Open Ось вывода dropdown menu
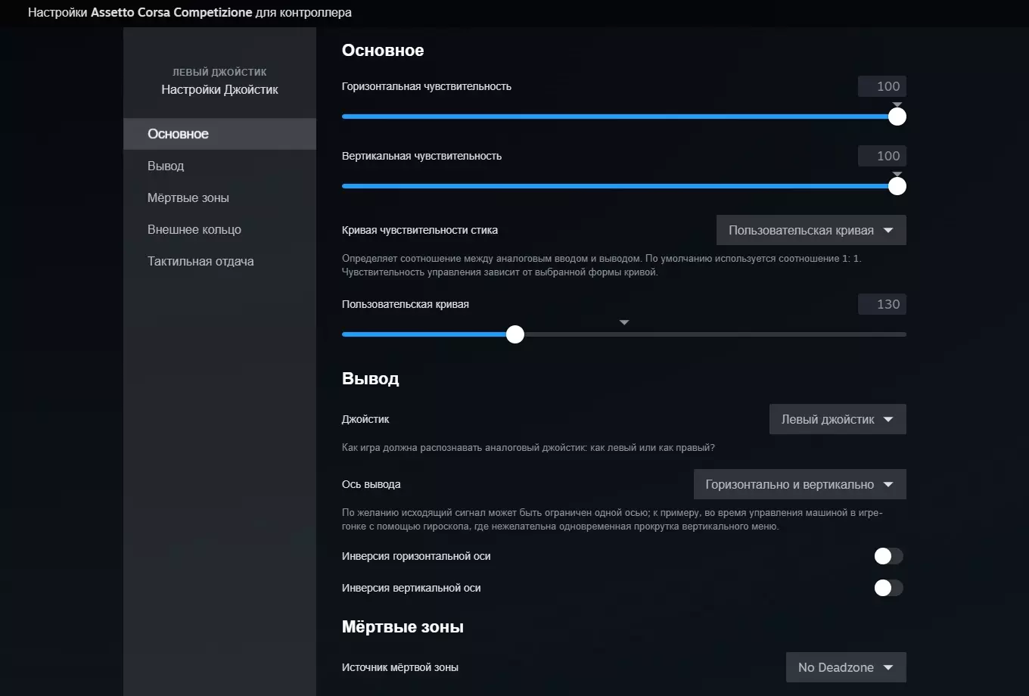The image size is (1029, 696). [x=799, y=485]
